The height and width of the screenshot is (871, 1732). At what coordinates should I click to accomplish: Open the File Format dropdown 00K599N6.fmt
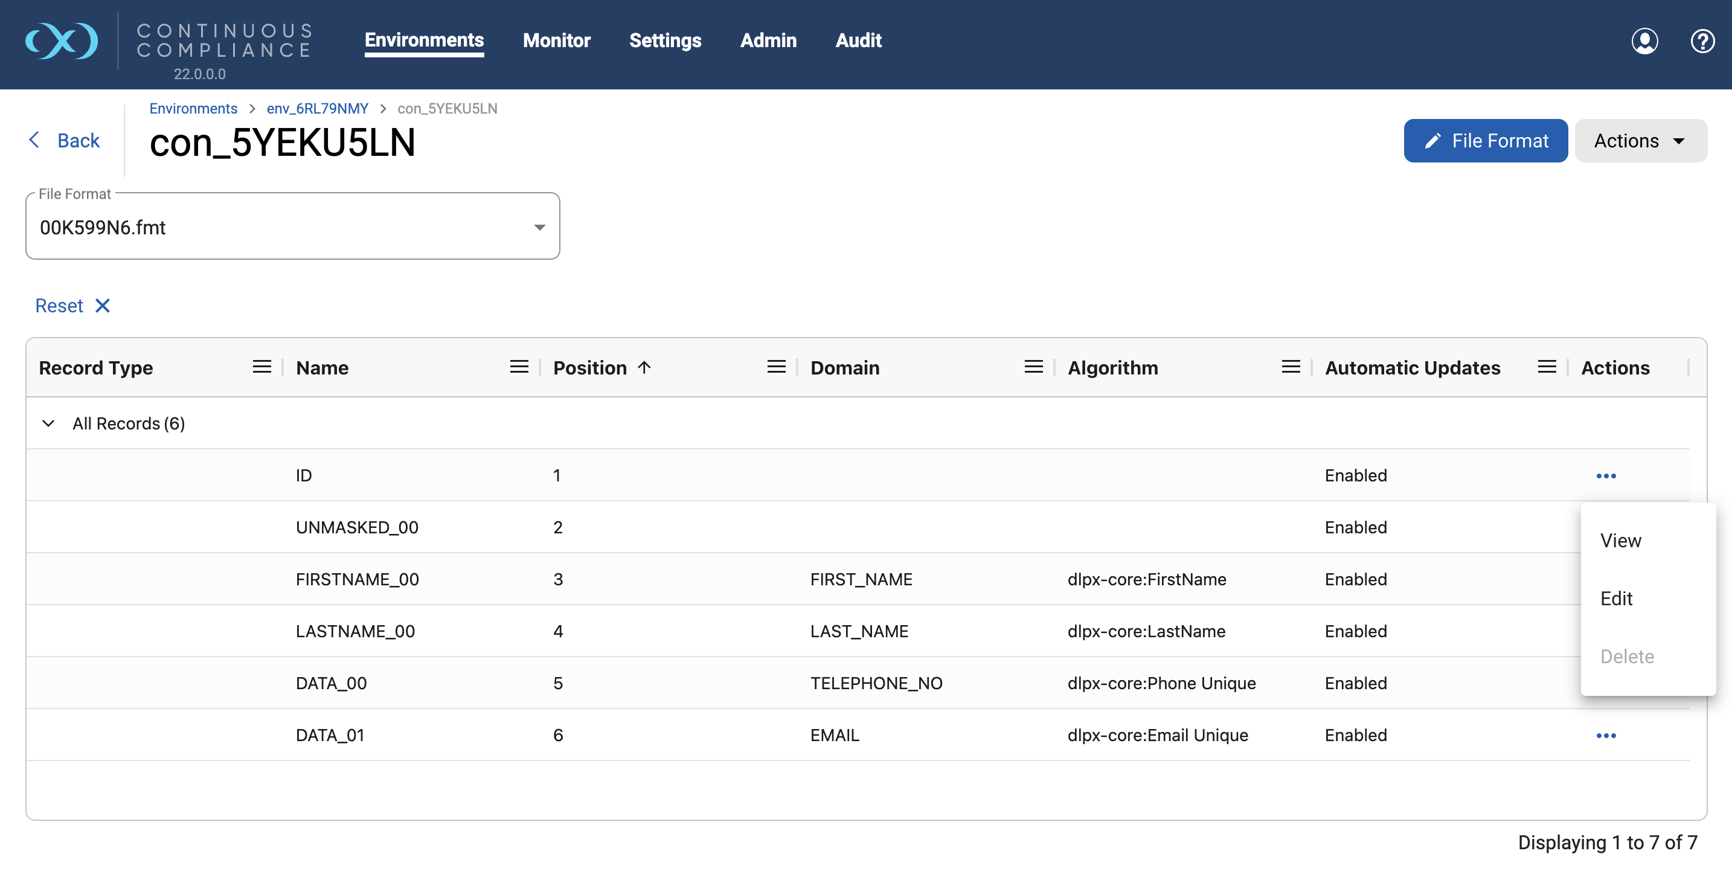[x=292, y=227]
